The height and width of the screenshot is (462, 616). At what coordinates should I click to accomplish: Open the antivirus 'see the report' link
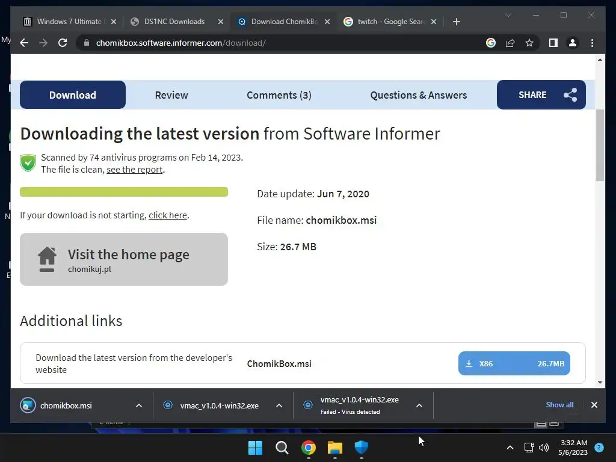pos(134,169)
